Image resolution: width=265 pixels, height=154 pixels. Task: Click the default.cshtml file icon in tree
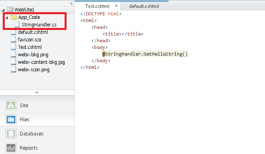click(13, 32)
